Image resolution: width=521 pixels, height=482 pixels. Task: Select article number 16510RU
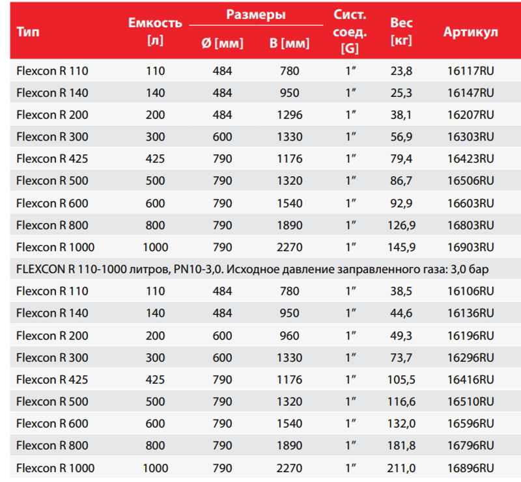pyautogui.click(x=471, y=401)
